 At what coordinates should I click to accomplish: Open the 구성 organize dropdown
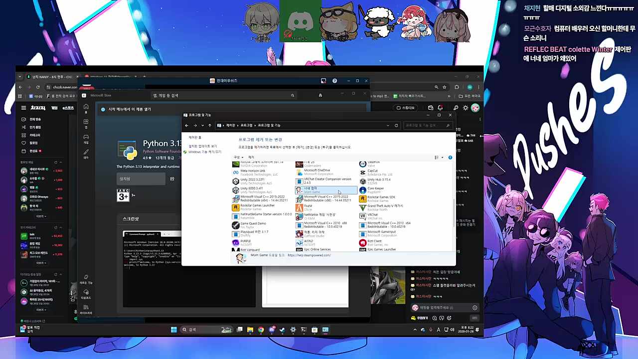coord(238,158)
